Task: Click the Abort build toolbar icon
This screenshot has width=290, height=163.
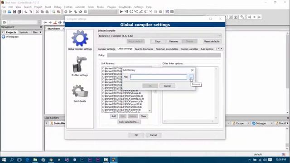Action: tap(86, 12)
